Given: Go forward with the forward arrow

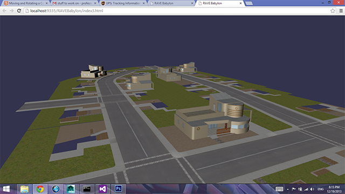Looking at the screenshot, I should tap(12, 11).
